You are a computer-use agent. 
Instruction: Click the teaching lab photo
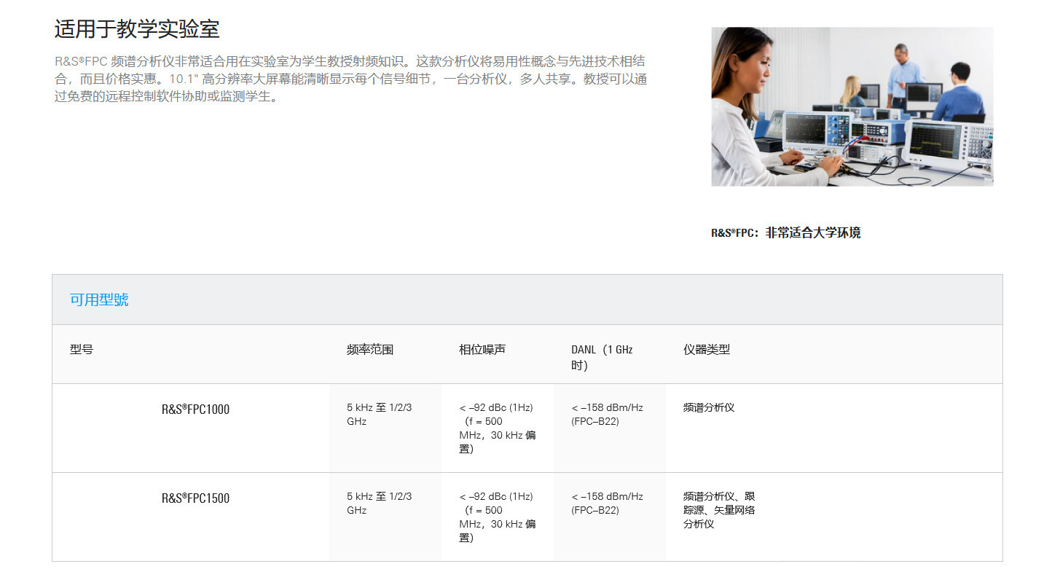(852, 106)
